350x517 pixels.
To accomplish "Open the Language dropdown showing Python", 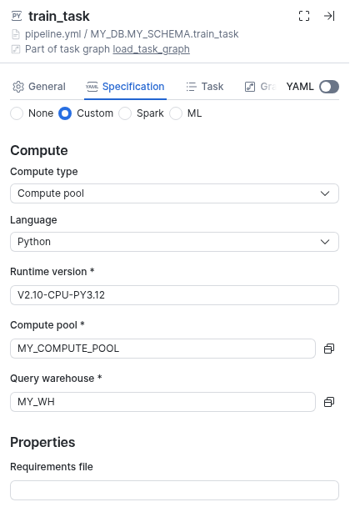I will click(x=174, y=242).
